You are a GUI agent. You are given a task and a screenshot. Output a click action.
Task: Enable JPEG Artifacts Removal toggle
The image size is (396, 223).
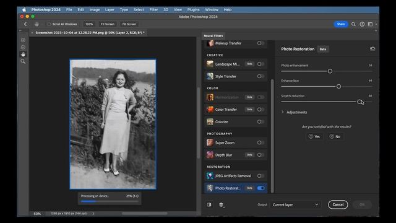point(260,176)
